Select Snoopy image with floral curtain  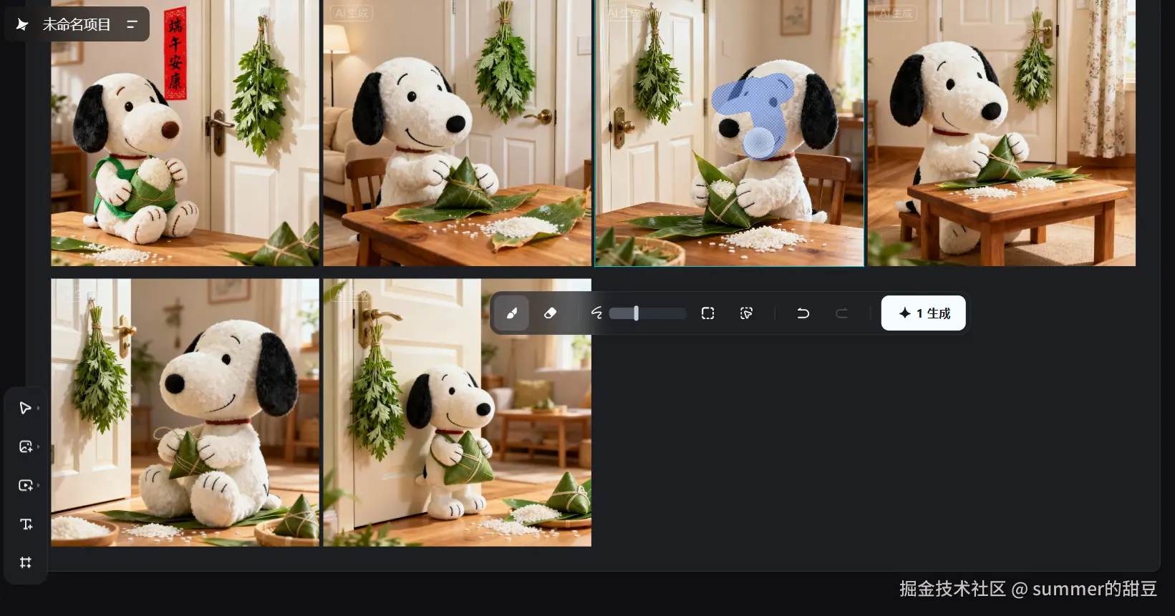[x=1002, y=133]
